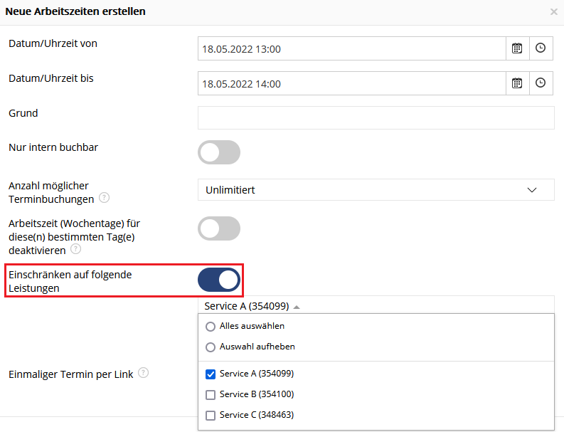This screenshot has height=432, width=564.
Task: Check Service B (354100) checkbox
Action: pos(211,395)
